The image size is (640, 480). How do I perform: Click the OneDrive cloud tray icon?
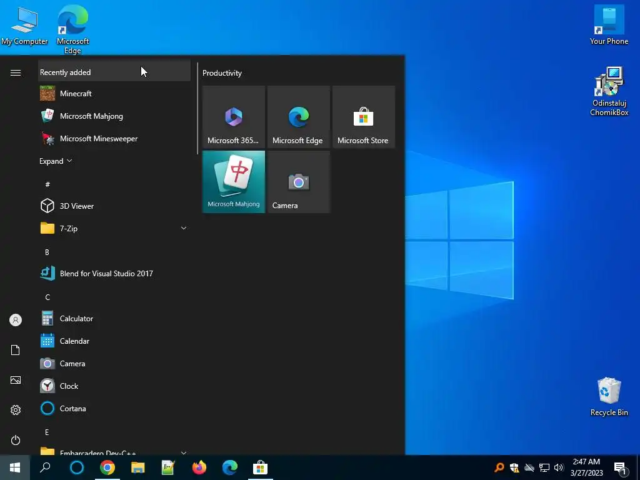529,467
